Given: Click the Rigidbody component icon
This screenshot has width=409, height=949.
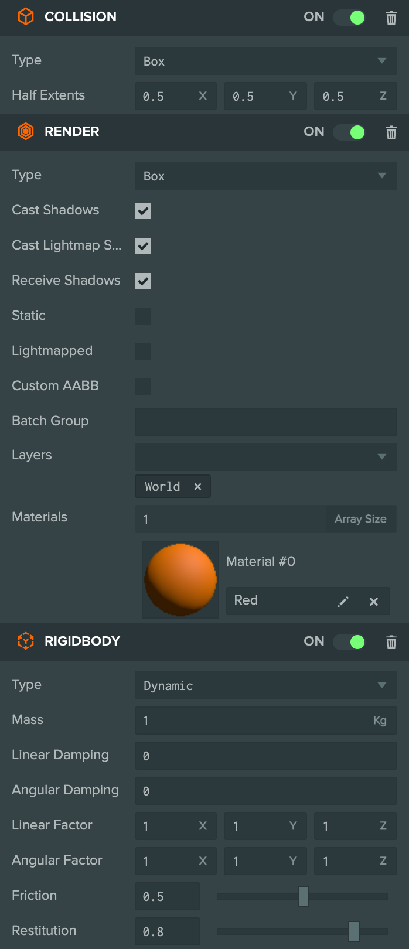Looking at the screenshot, I should coord(26,641).
